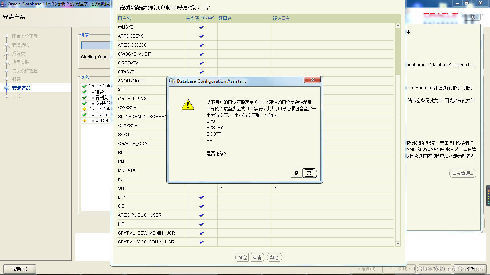Toggle lock checkbox for APEX_030200 account
The image size is (490, 275).
202,45
